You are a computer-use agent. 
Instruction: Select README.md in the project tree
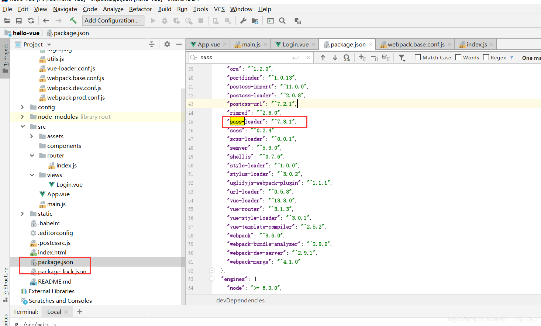click(55, 281)
